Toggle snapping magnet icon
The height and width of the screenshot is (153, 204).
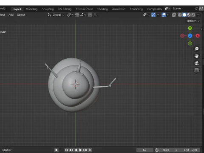pos(77,15)
